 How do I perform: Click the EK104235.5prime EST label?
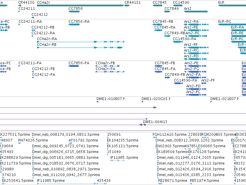click(x=123, y=140)
